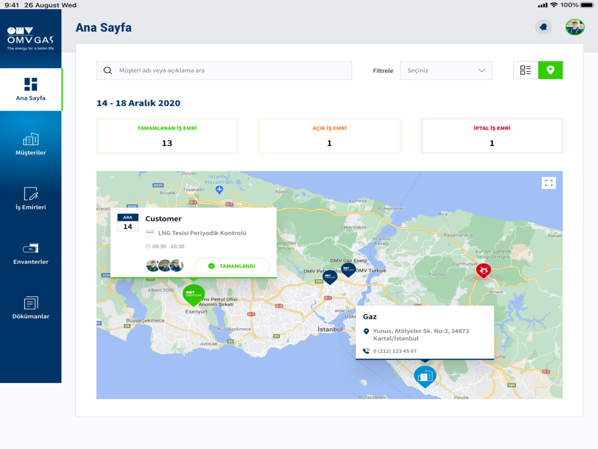
Task: Expand the map to fullscreen
Action: pyautogui.click(x=548, y=183)
